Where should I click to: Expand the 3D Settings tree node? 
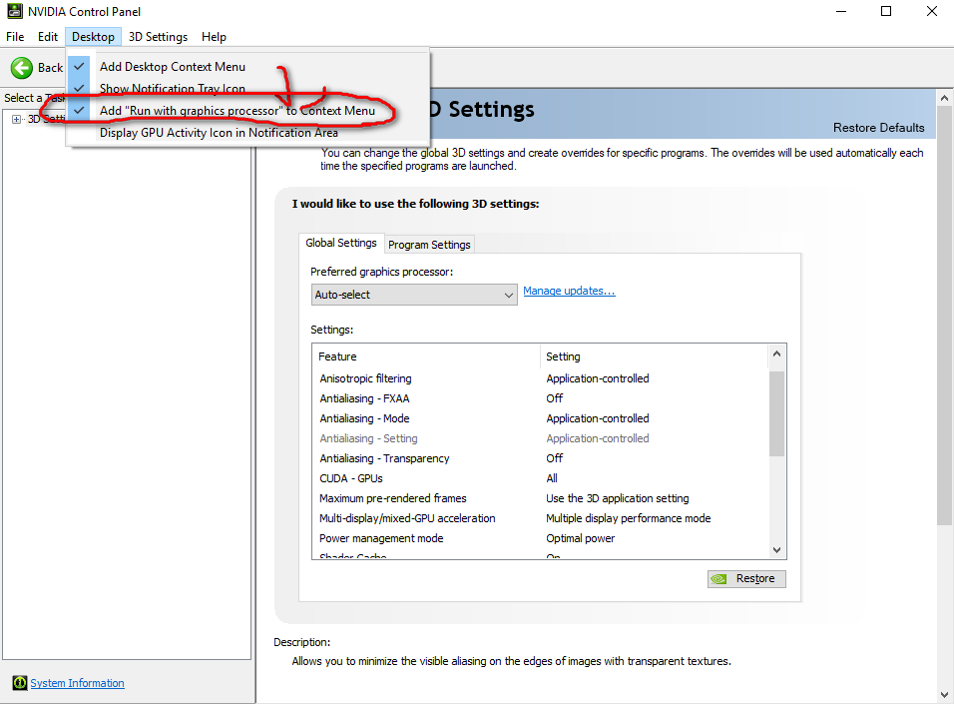[16, 120]
